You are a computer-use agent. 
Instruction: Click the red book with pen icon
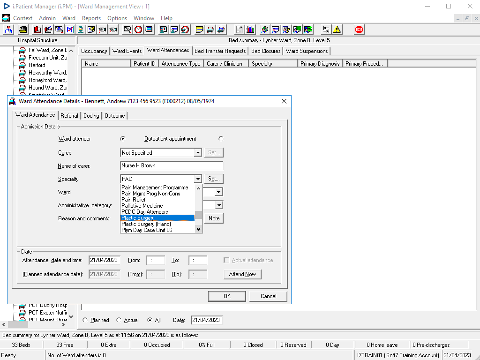[48, 30]
